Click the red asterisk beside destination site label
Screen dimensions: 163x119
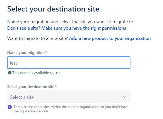coord(56,87)
